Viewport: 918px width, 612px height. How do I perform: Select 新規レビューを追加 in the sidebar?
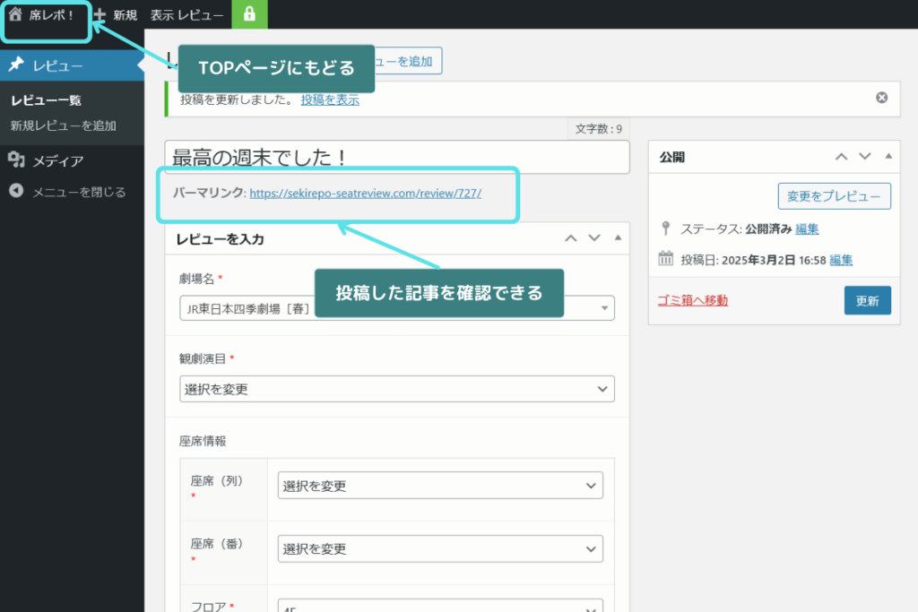(64, 125)
